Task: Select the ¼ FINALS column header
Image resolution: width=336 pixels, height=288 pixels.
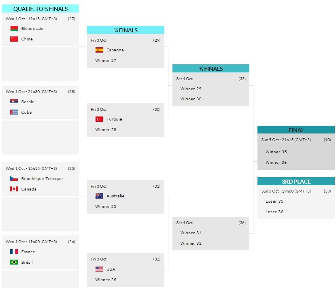Action: point(125,30)
